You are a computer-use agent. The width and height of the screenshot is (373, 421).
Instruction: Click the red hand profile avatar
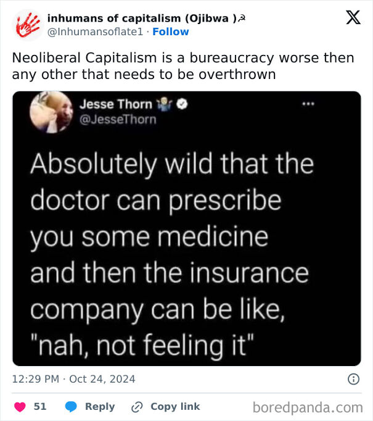[x=28, y=25]
